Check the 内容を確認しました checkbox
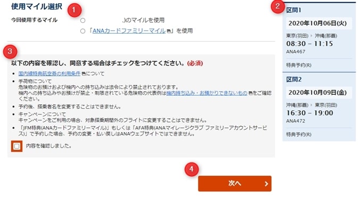This screenshot has width=362, height=205. (x=17, y=146)
